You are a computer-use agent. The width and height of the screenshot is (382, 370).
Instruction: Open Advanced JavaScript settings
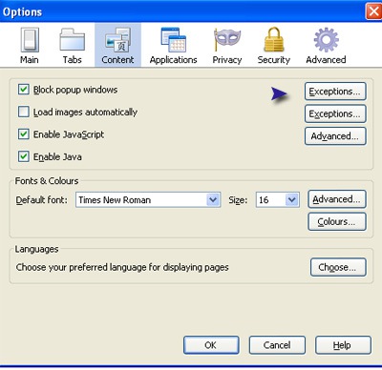point(335,136)
